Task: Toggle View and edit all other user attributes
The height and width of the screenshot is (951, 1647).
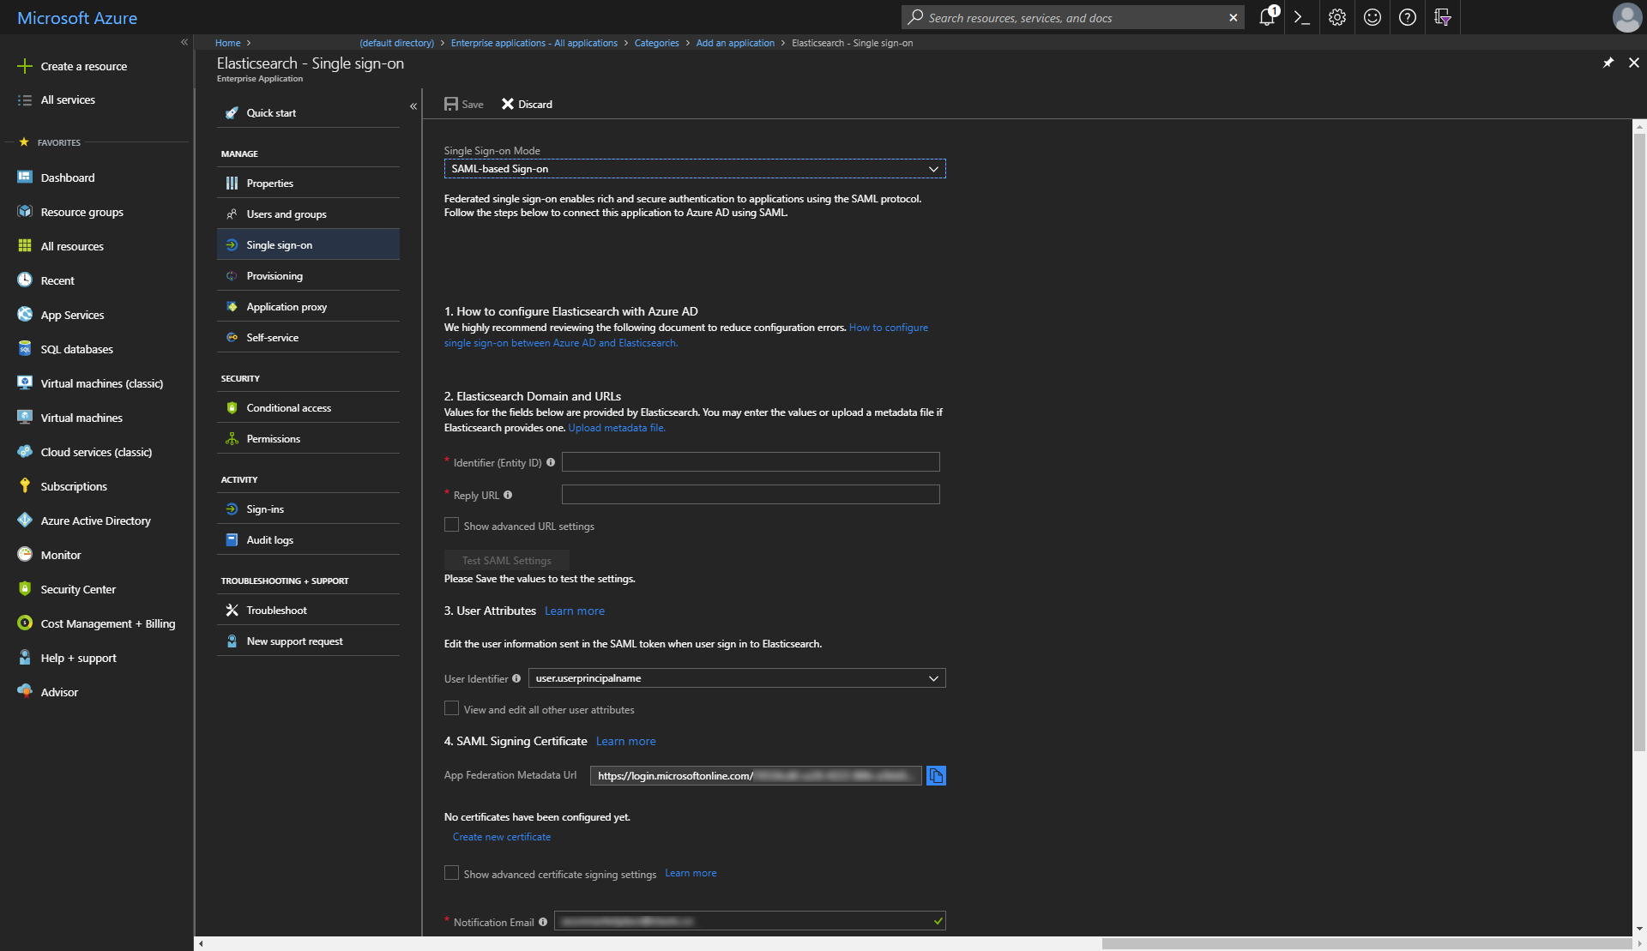Action: click(x=450, y=708)
